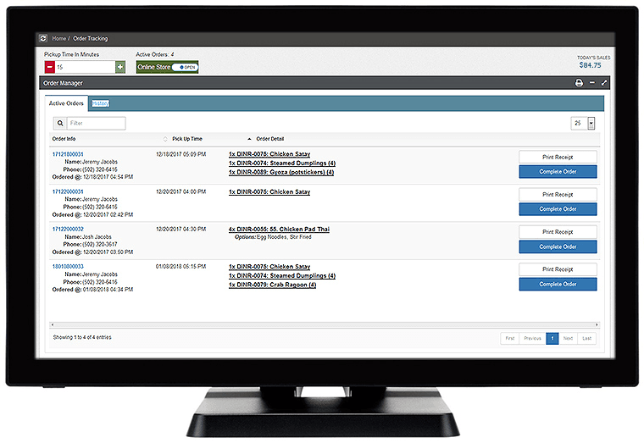This screenshot has width=644, height=443.
Task: Click into the Filter search field
Action: tap(96, 123)
